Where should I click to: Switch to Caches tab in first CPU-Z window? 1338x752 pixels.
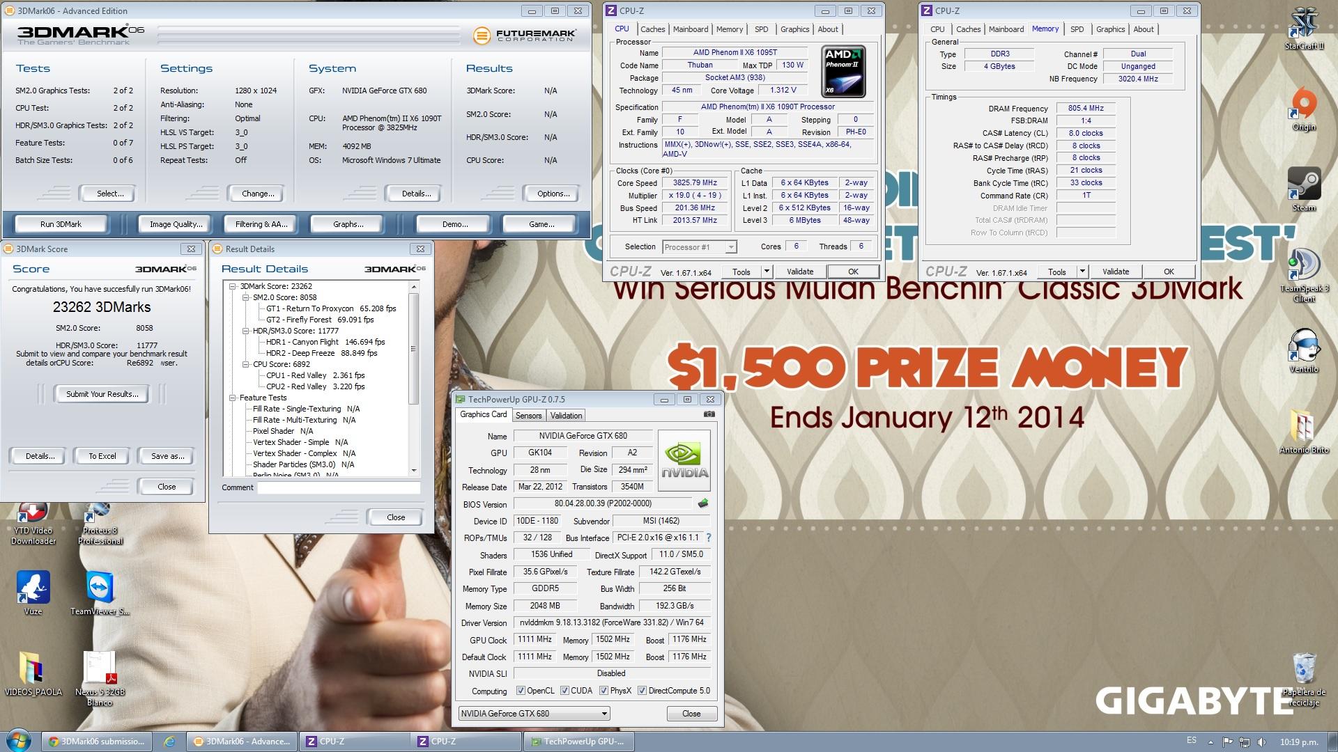click(652, 29)
